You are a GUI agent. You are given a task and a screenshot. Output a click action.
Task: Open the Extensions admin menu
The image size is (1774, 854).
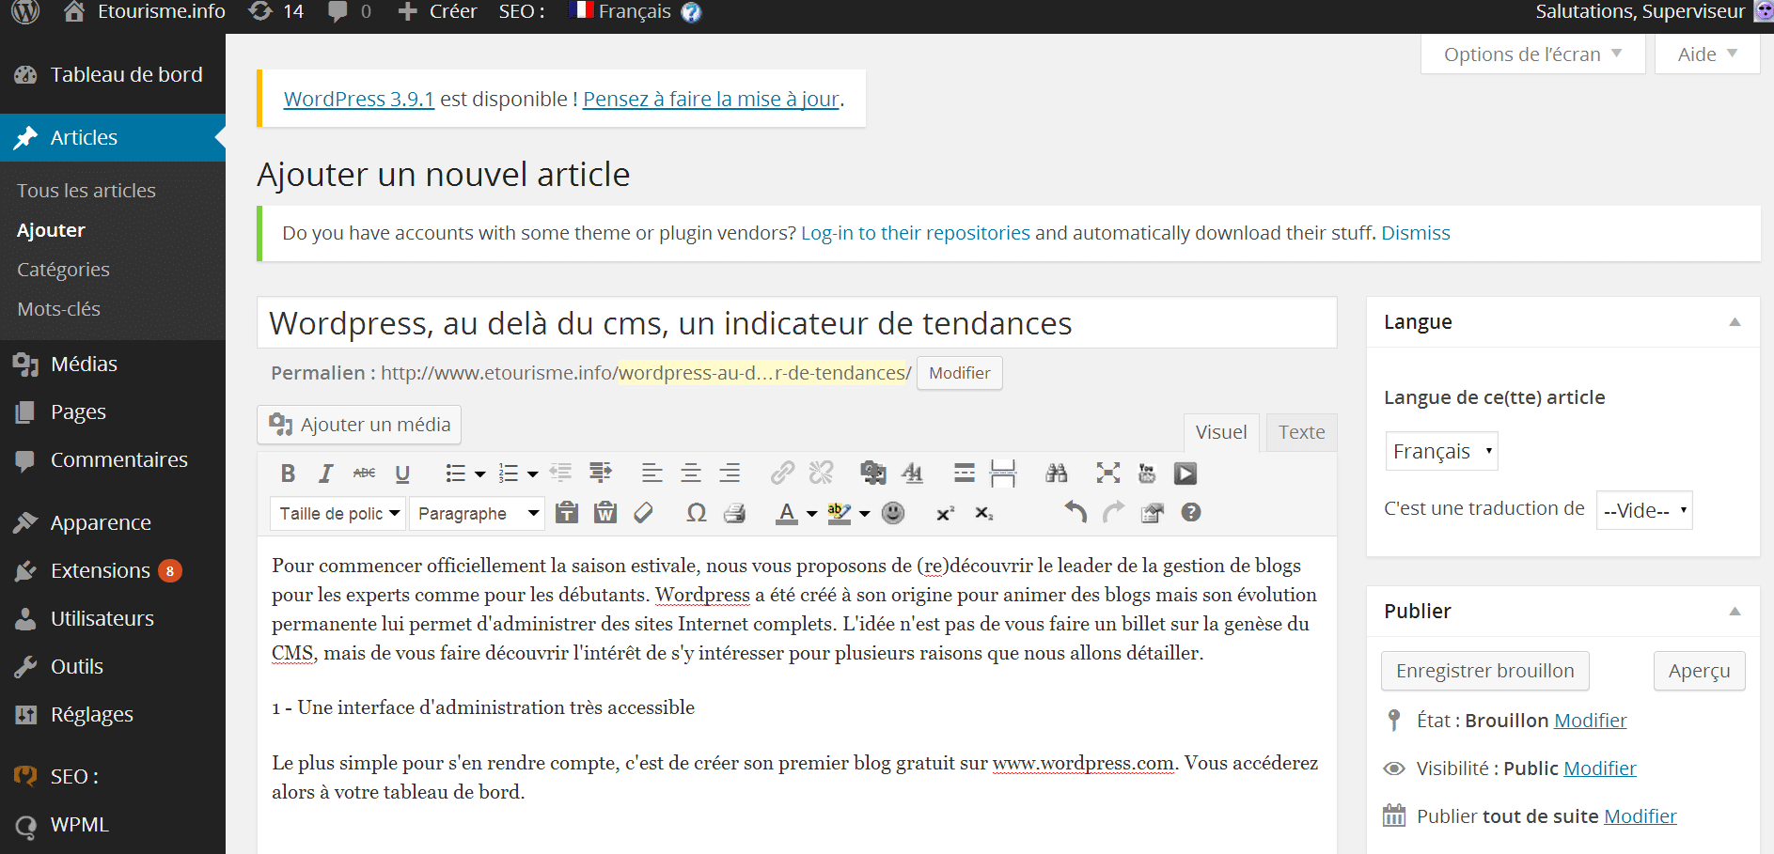pyautogui.click(x=101, y=570)
